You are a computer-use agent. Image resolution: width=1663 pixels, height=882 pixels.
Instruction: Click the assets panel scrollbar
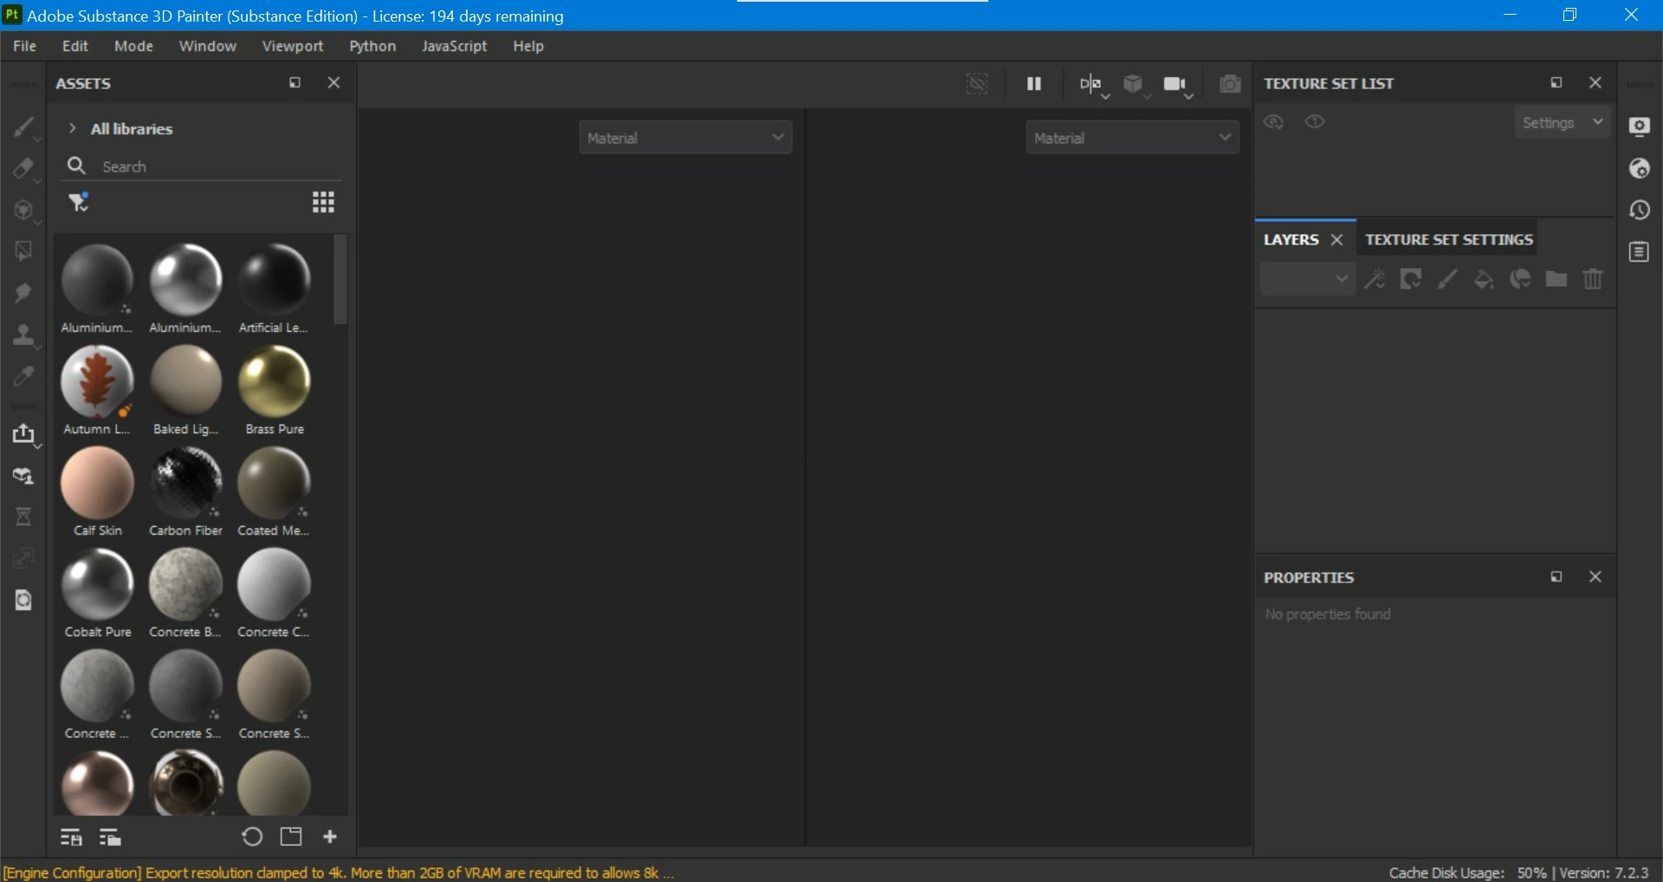(x=340, y=279)
